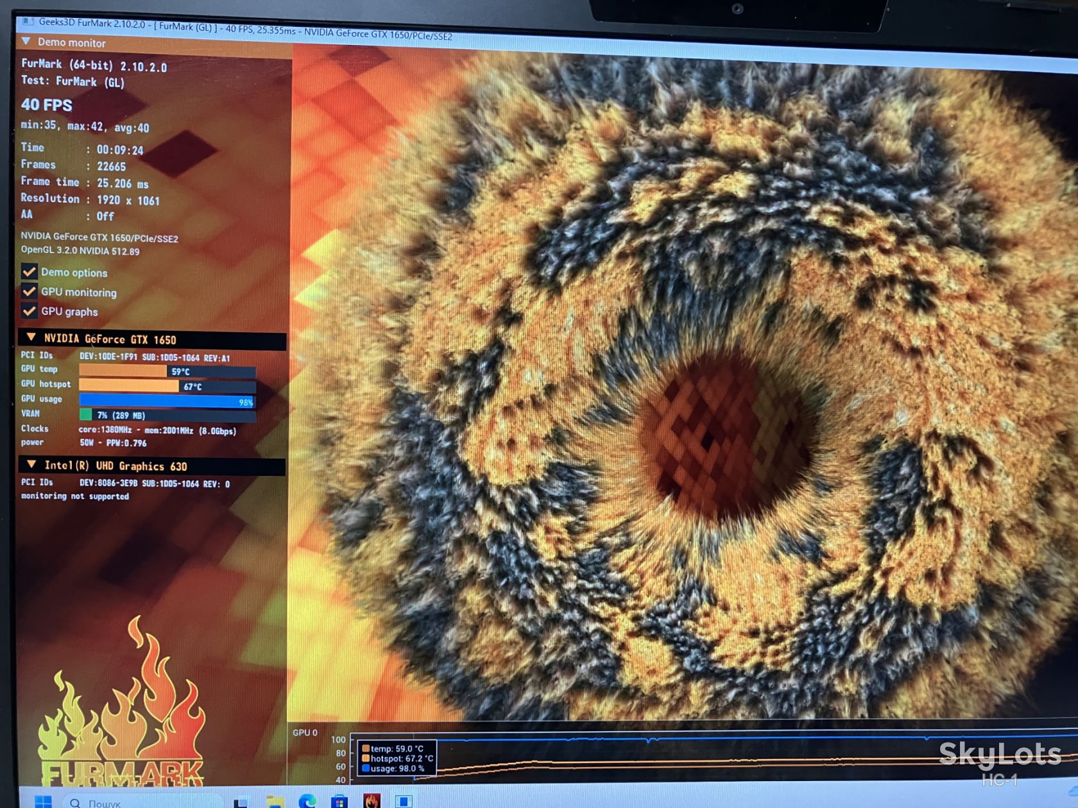Click the GPU temp 59°C bar
The width and height of the screenshot is (1078, 808).
coord(167,371)
